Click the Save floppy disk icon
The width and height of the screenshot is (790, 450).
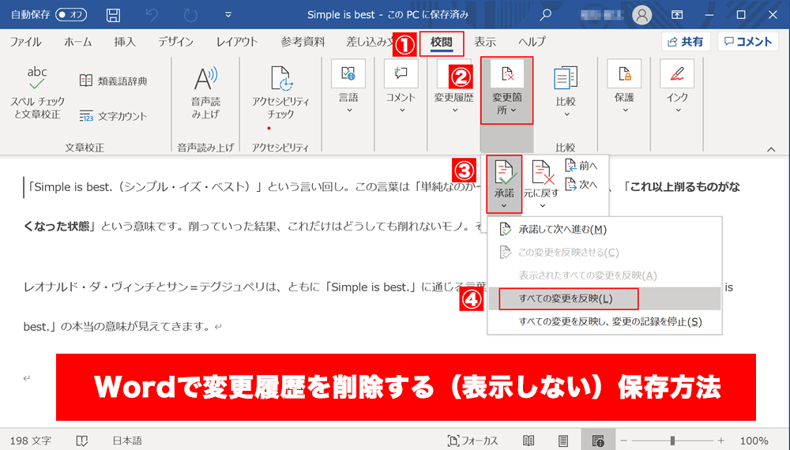coord(113,15)
